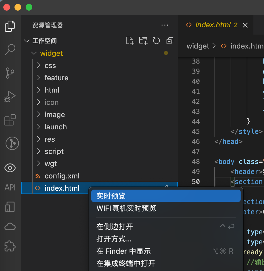
Task: Open the cloud icon in activity bar
Action: 10,227
